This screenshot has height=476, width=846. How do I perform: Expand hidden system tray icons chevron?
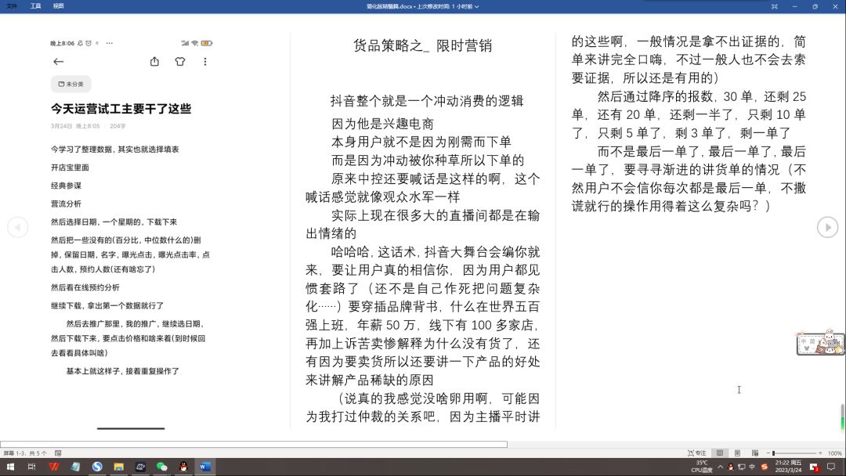coord(720,467)
